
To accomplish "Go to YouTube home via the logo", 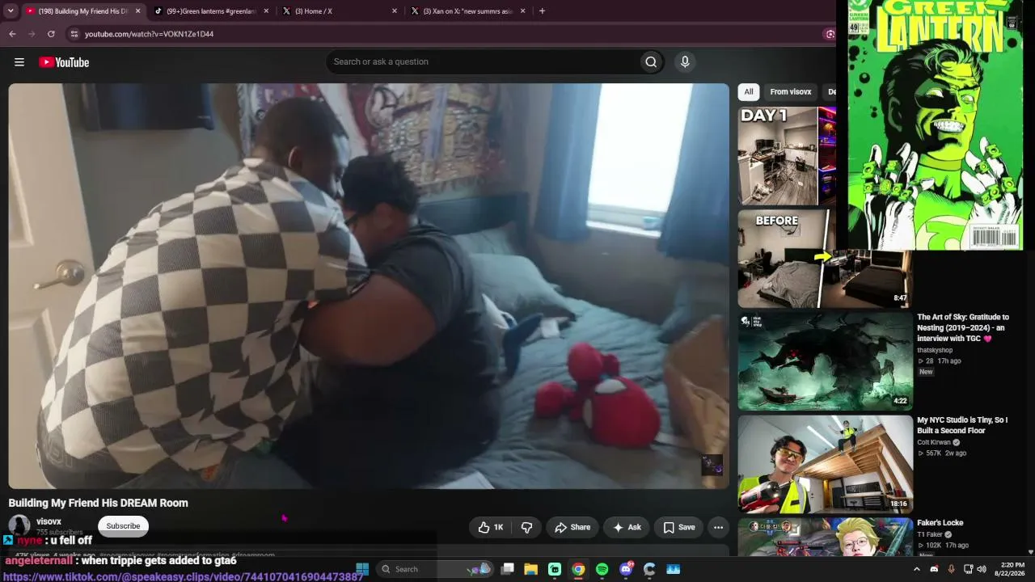I will tap(64, 62).
